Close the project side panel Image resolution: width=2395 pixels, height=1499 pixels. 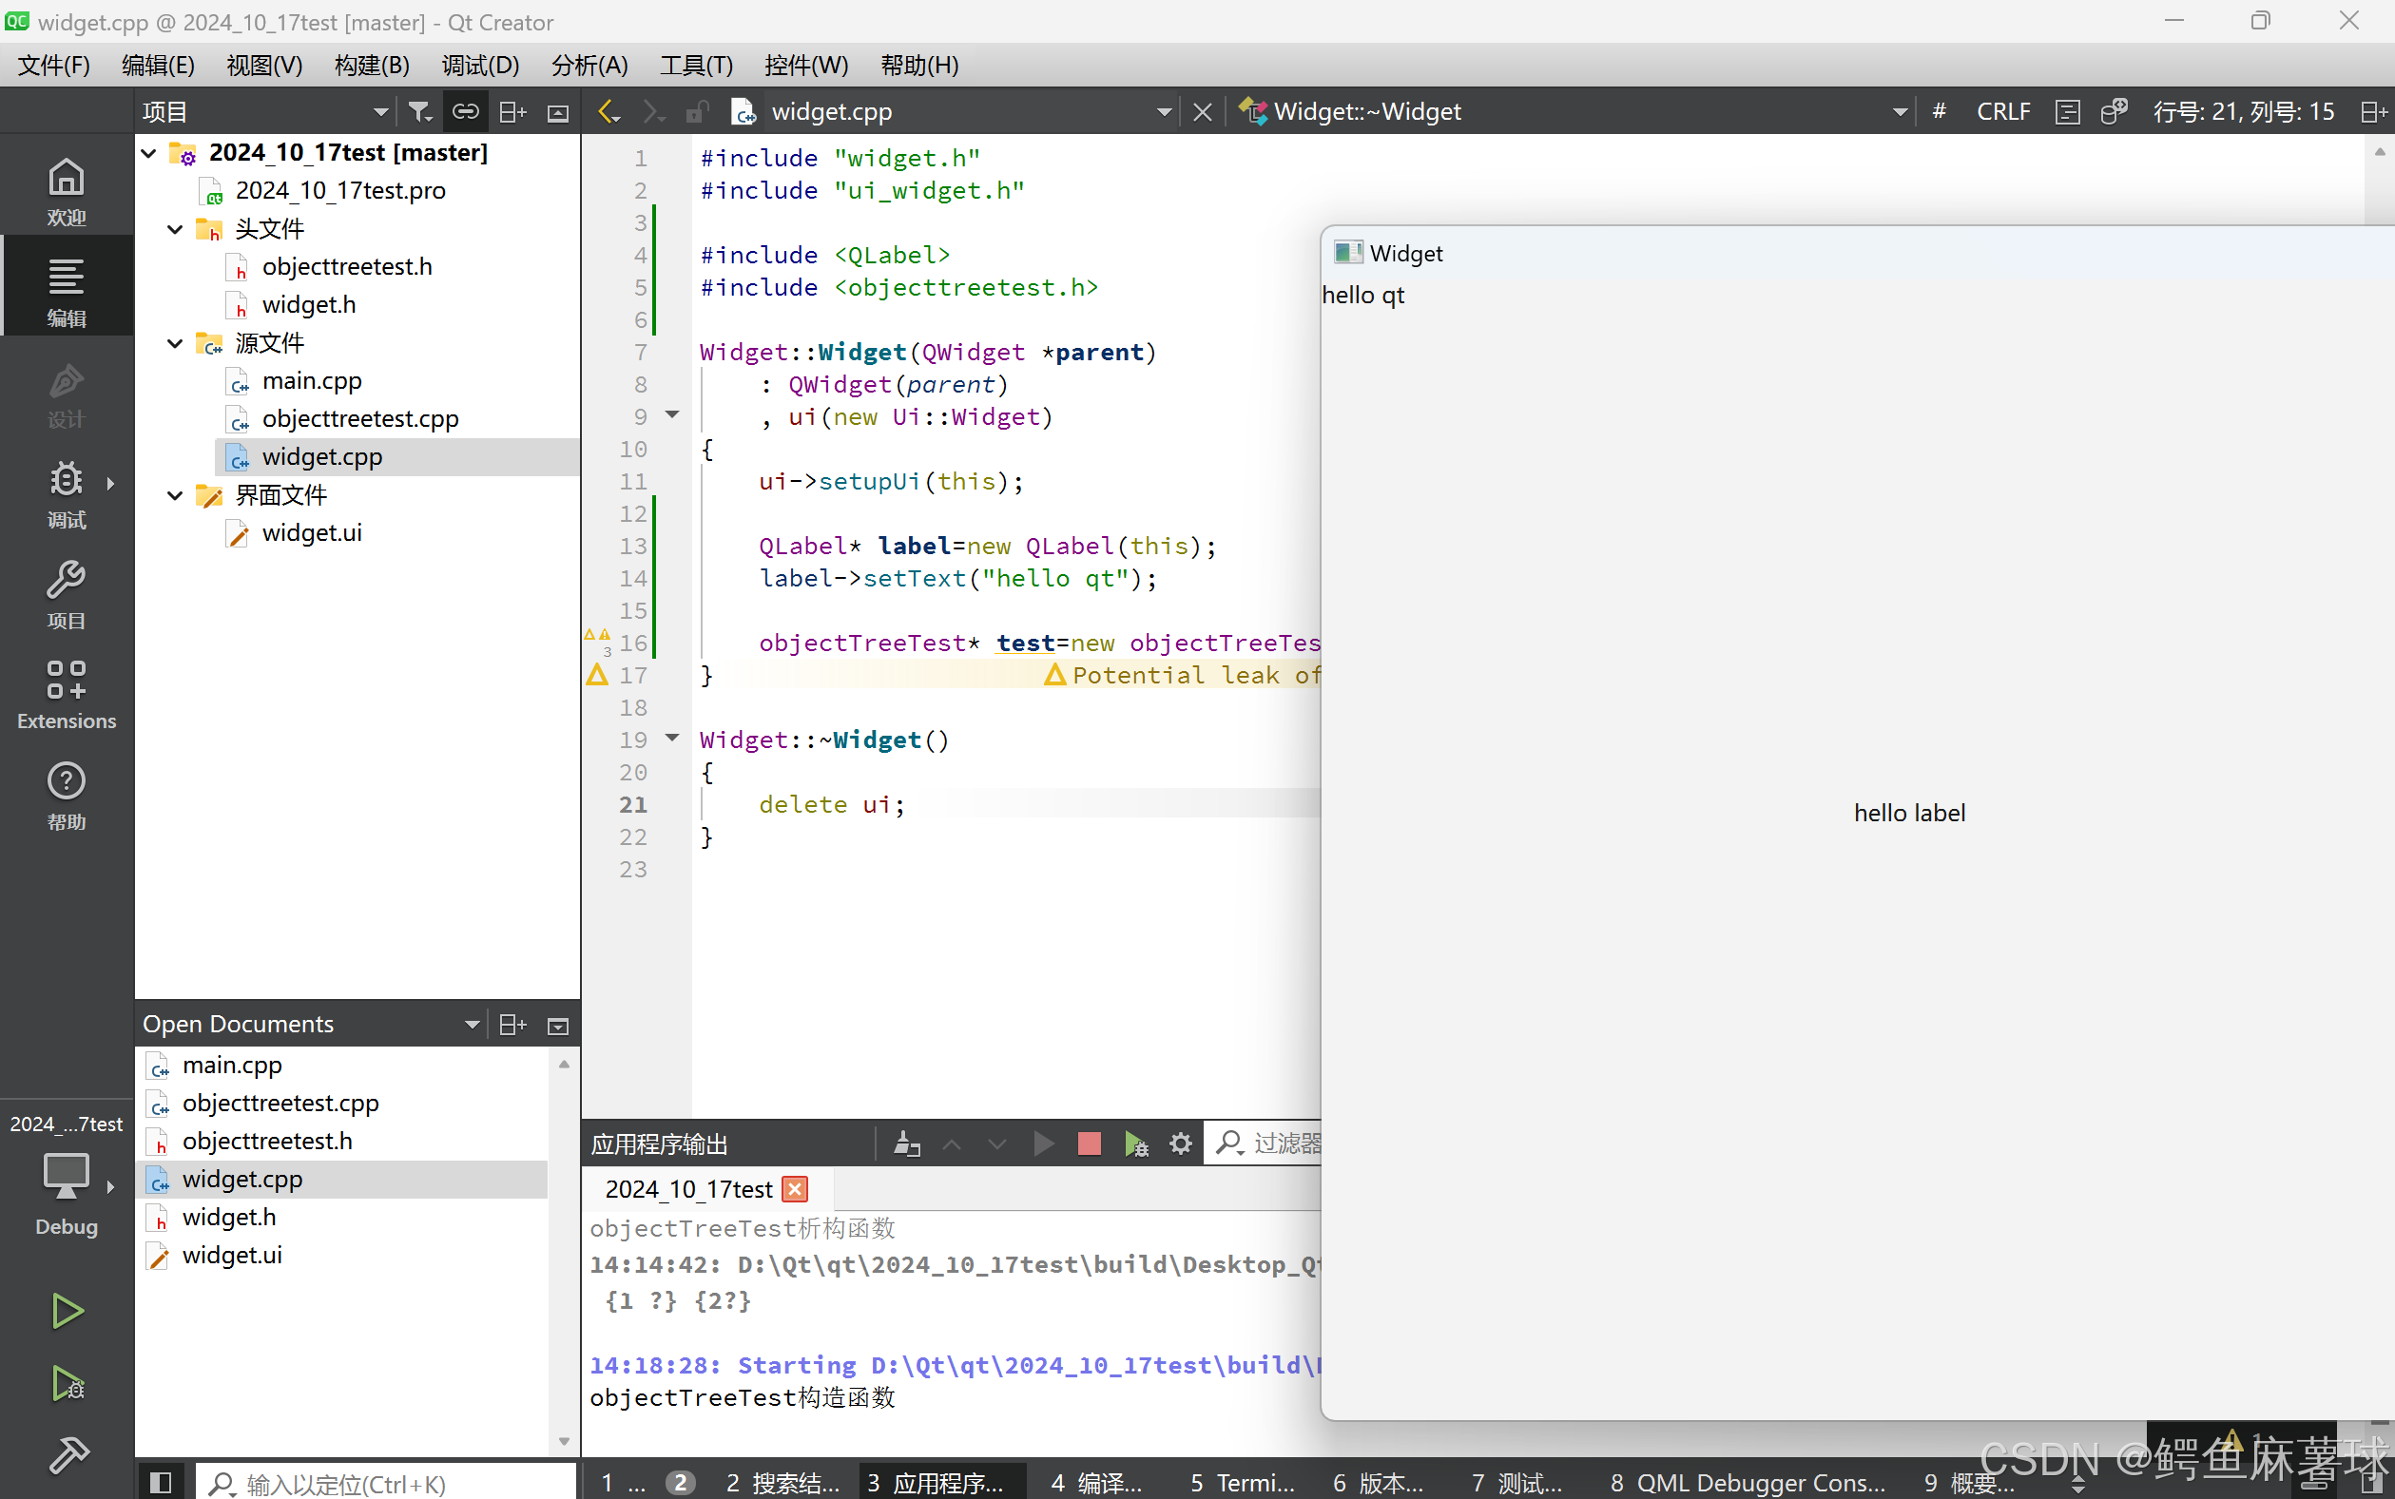(558, 112)
